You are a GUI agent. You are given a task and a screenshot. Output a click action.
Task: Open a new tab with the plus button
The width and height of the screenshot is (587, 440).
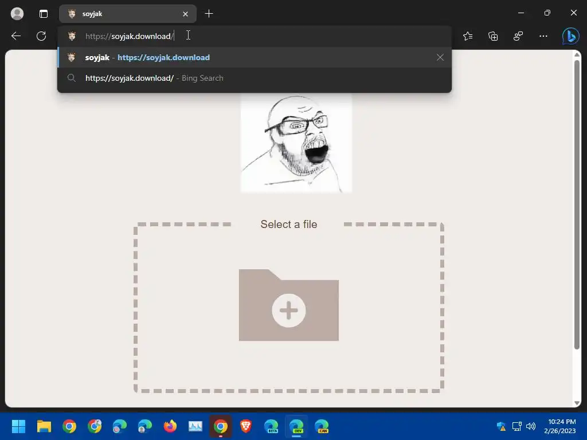[209, 14]
